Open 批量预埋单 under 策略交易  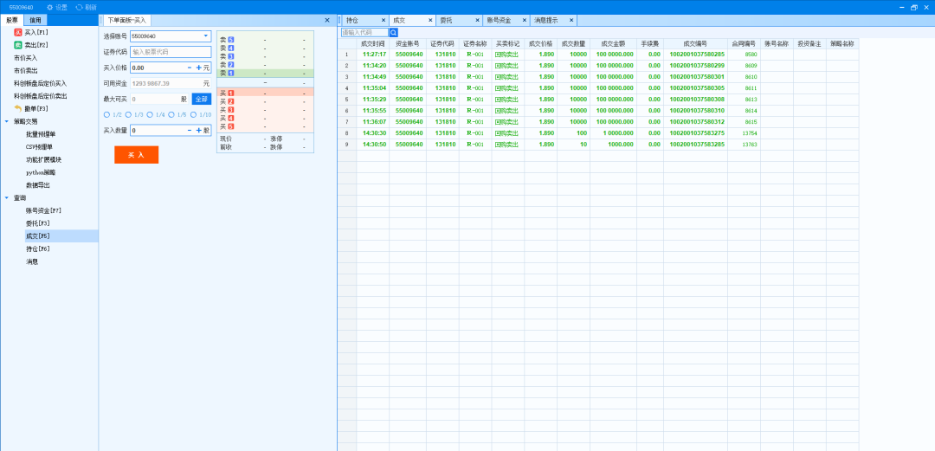[39, 134]
